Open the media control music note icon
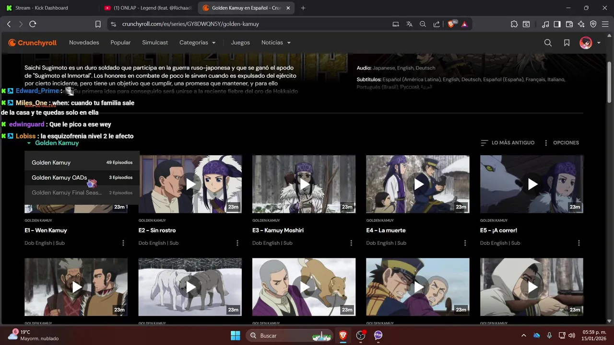This screenshot has width=614, height=345. 545,24
